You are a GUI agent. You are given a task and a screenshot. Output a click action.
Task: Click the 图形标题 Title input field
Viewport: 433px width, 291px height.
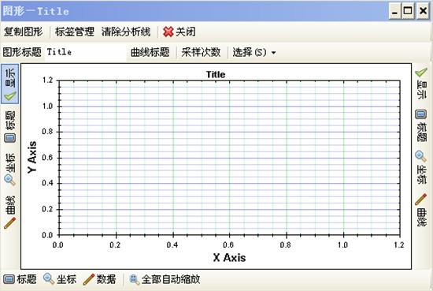(x=85, y=52)
